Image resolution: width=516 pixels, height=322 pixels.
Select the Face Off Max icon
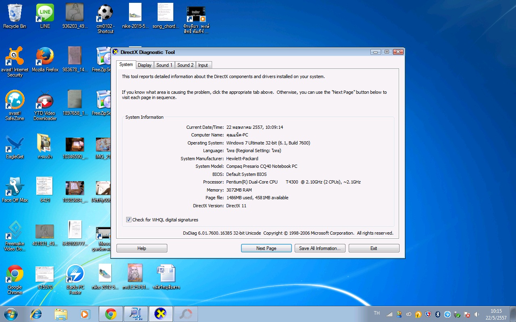(15, 188)
